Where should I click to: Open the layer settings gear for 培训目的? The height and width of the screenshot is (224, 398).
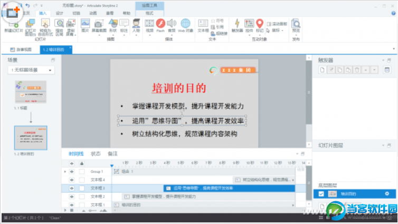click(387, 194)
